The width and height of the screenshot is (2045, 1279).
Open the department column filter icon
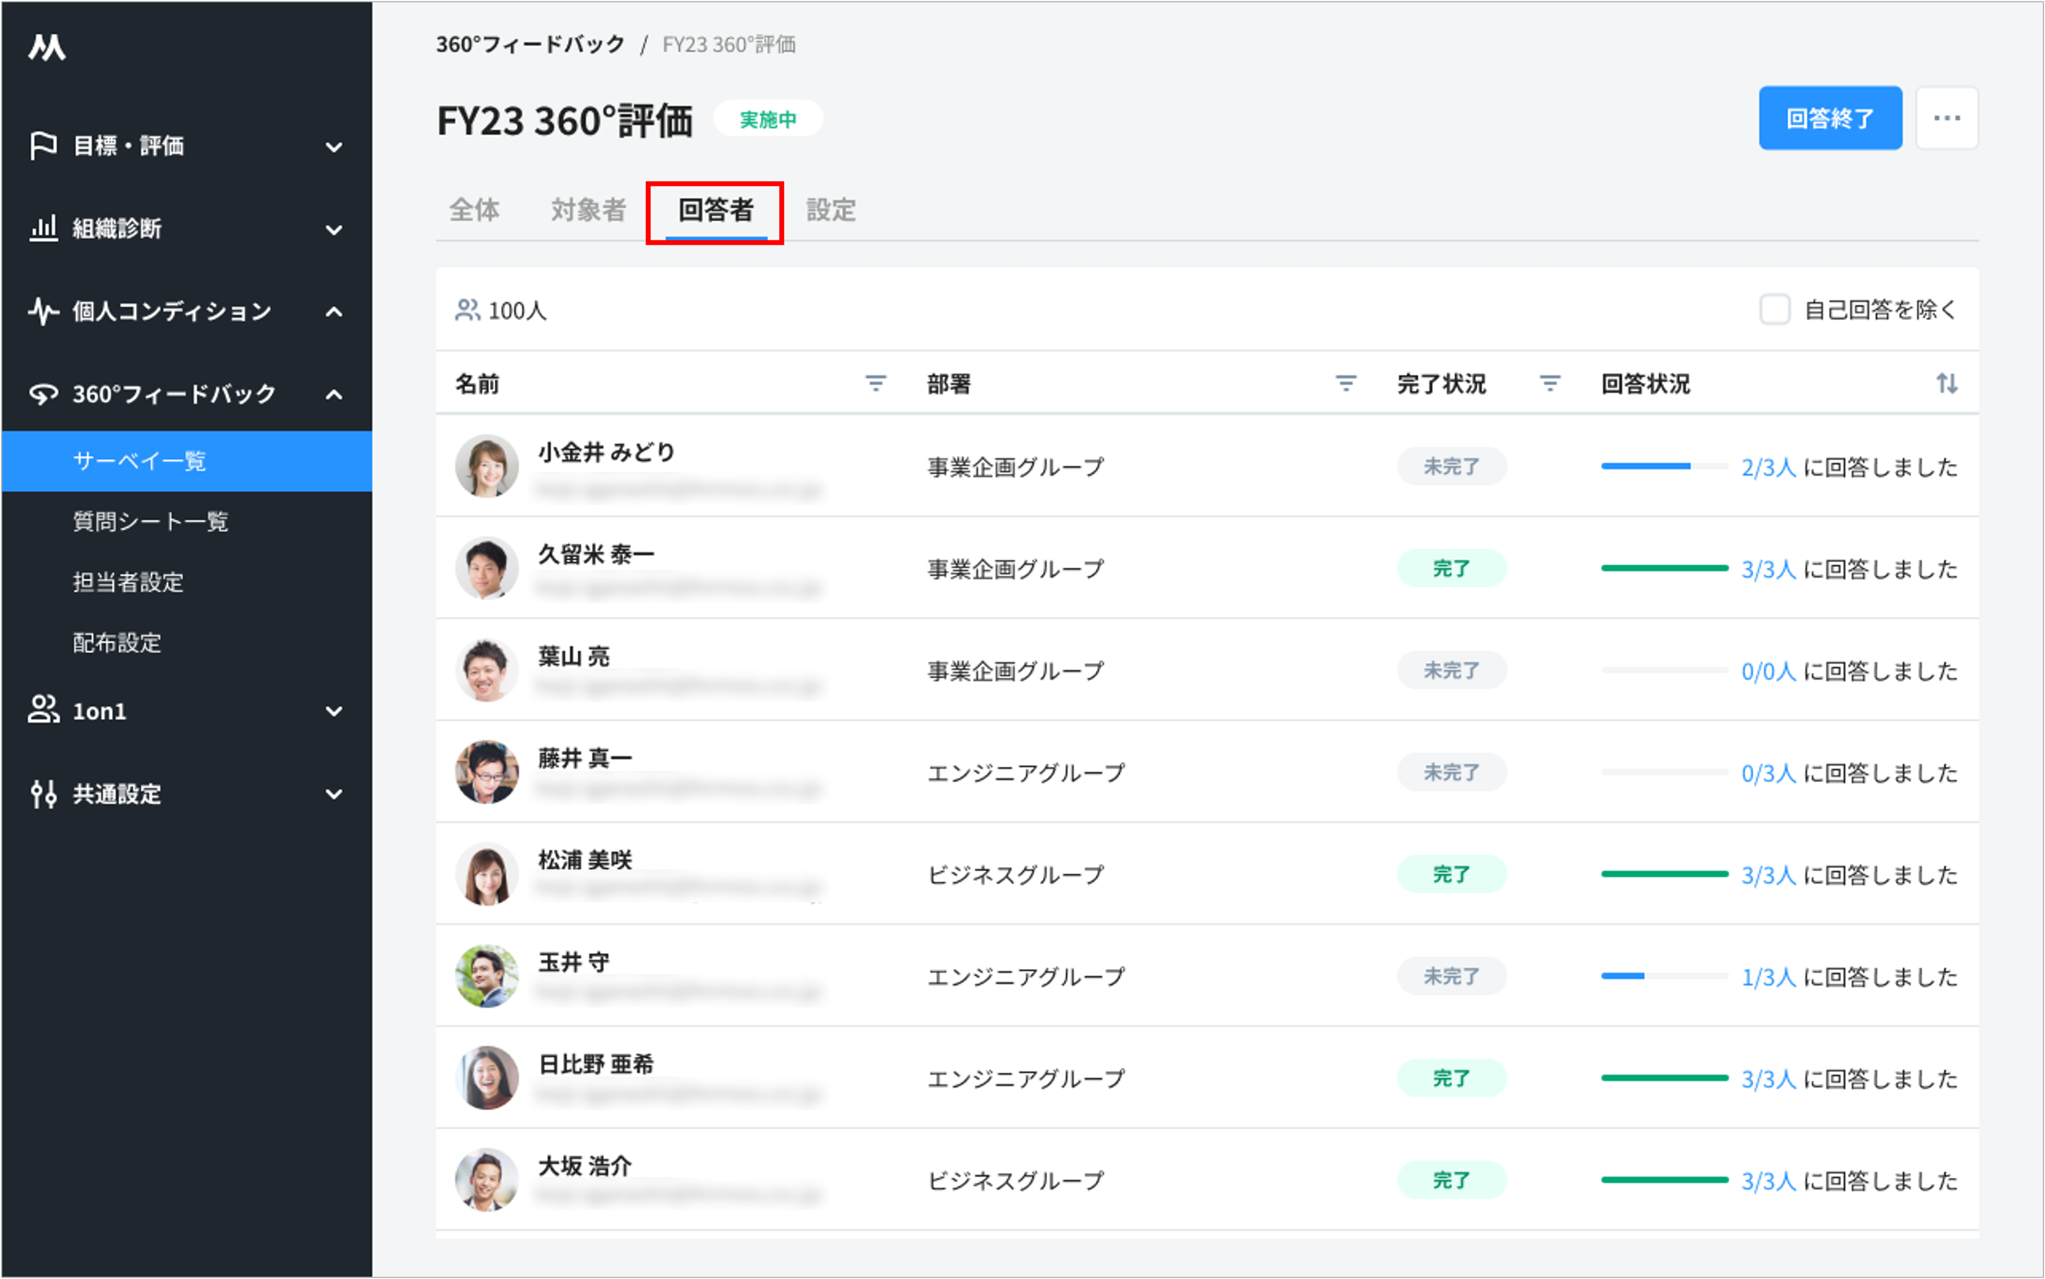(1345, 384)
